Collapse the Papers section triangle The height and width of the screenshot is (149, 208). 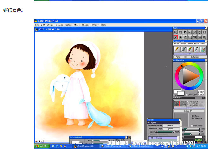tap(174, 98)
